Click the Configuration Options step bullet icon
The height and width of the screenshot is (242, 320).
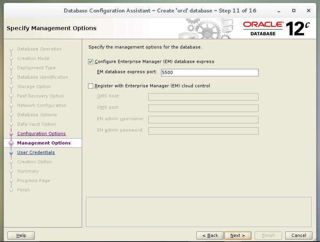(11, 134)
